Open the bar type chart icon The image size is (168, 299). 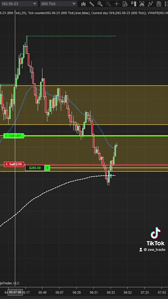click(x=83, y=4)
